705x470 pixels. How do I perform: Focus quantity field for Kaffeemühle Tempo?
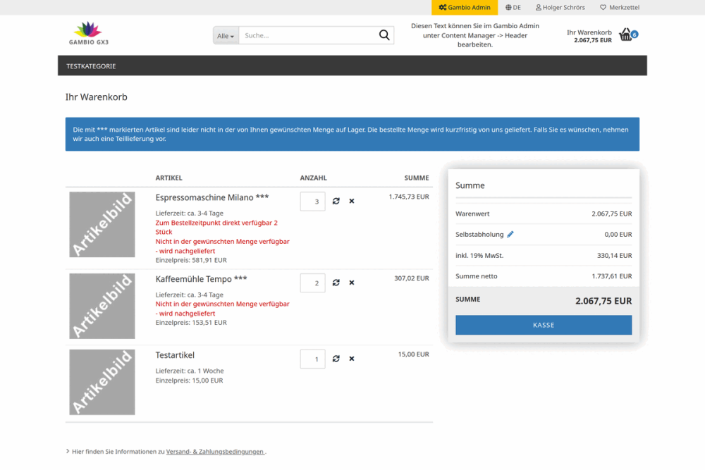312,283
